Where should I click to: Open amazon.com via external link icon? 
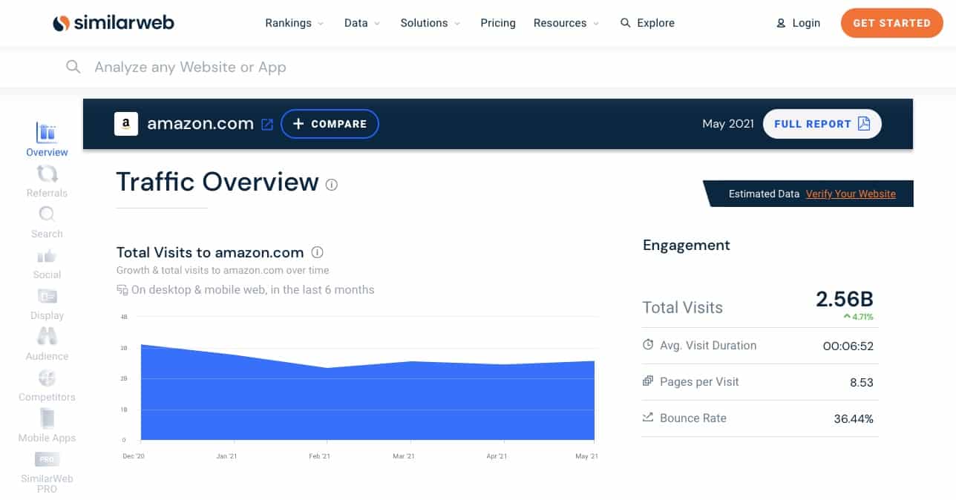(x=267, y=125)
